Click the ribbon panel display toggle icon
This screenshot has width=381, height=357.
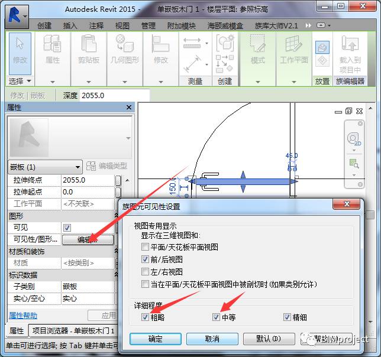pos(321,25)
